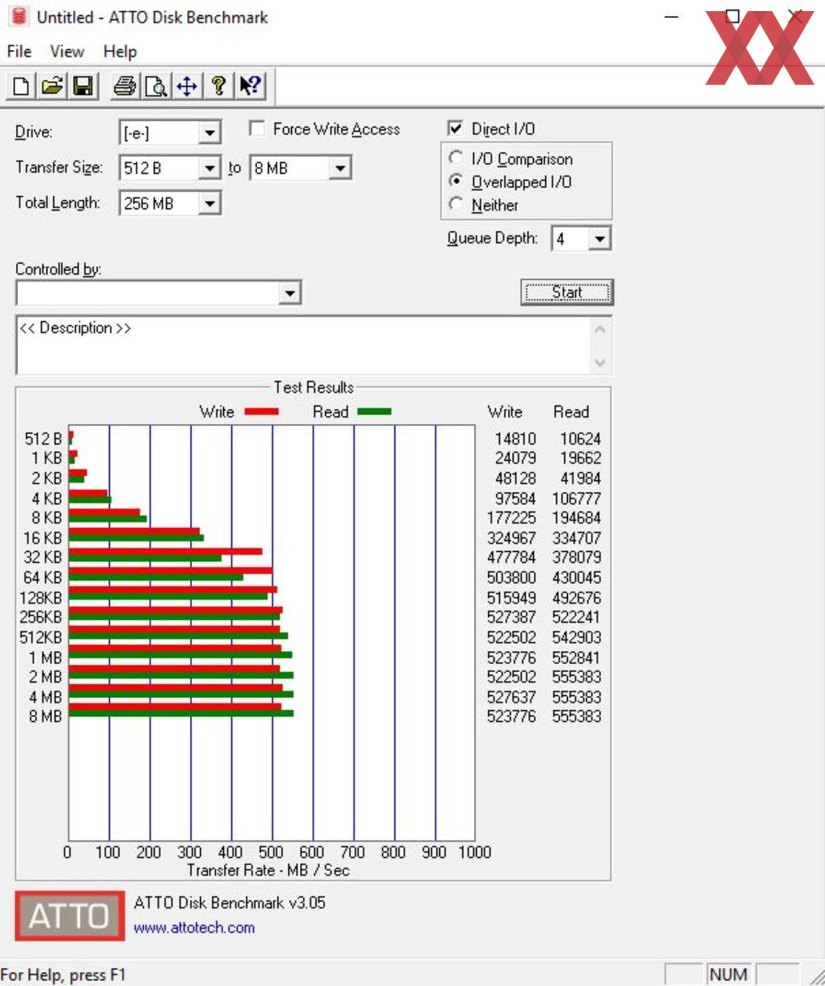Click the yellow question mark About icon
This screenshot has height=986, width=825.
click(218, 86)
